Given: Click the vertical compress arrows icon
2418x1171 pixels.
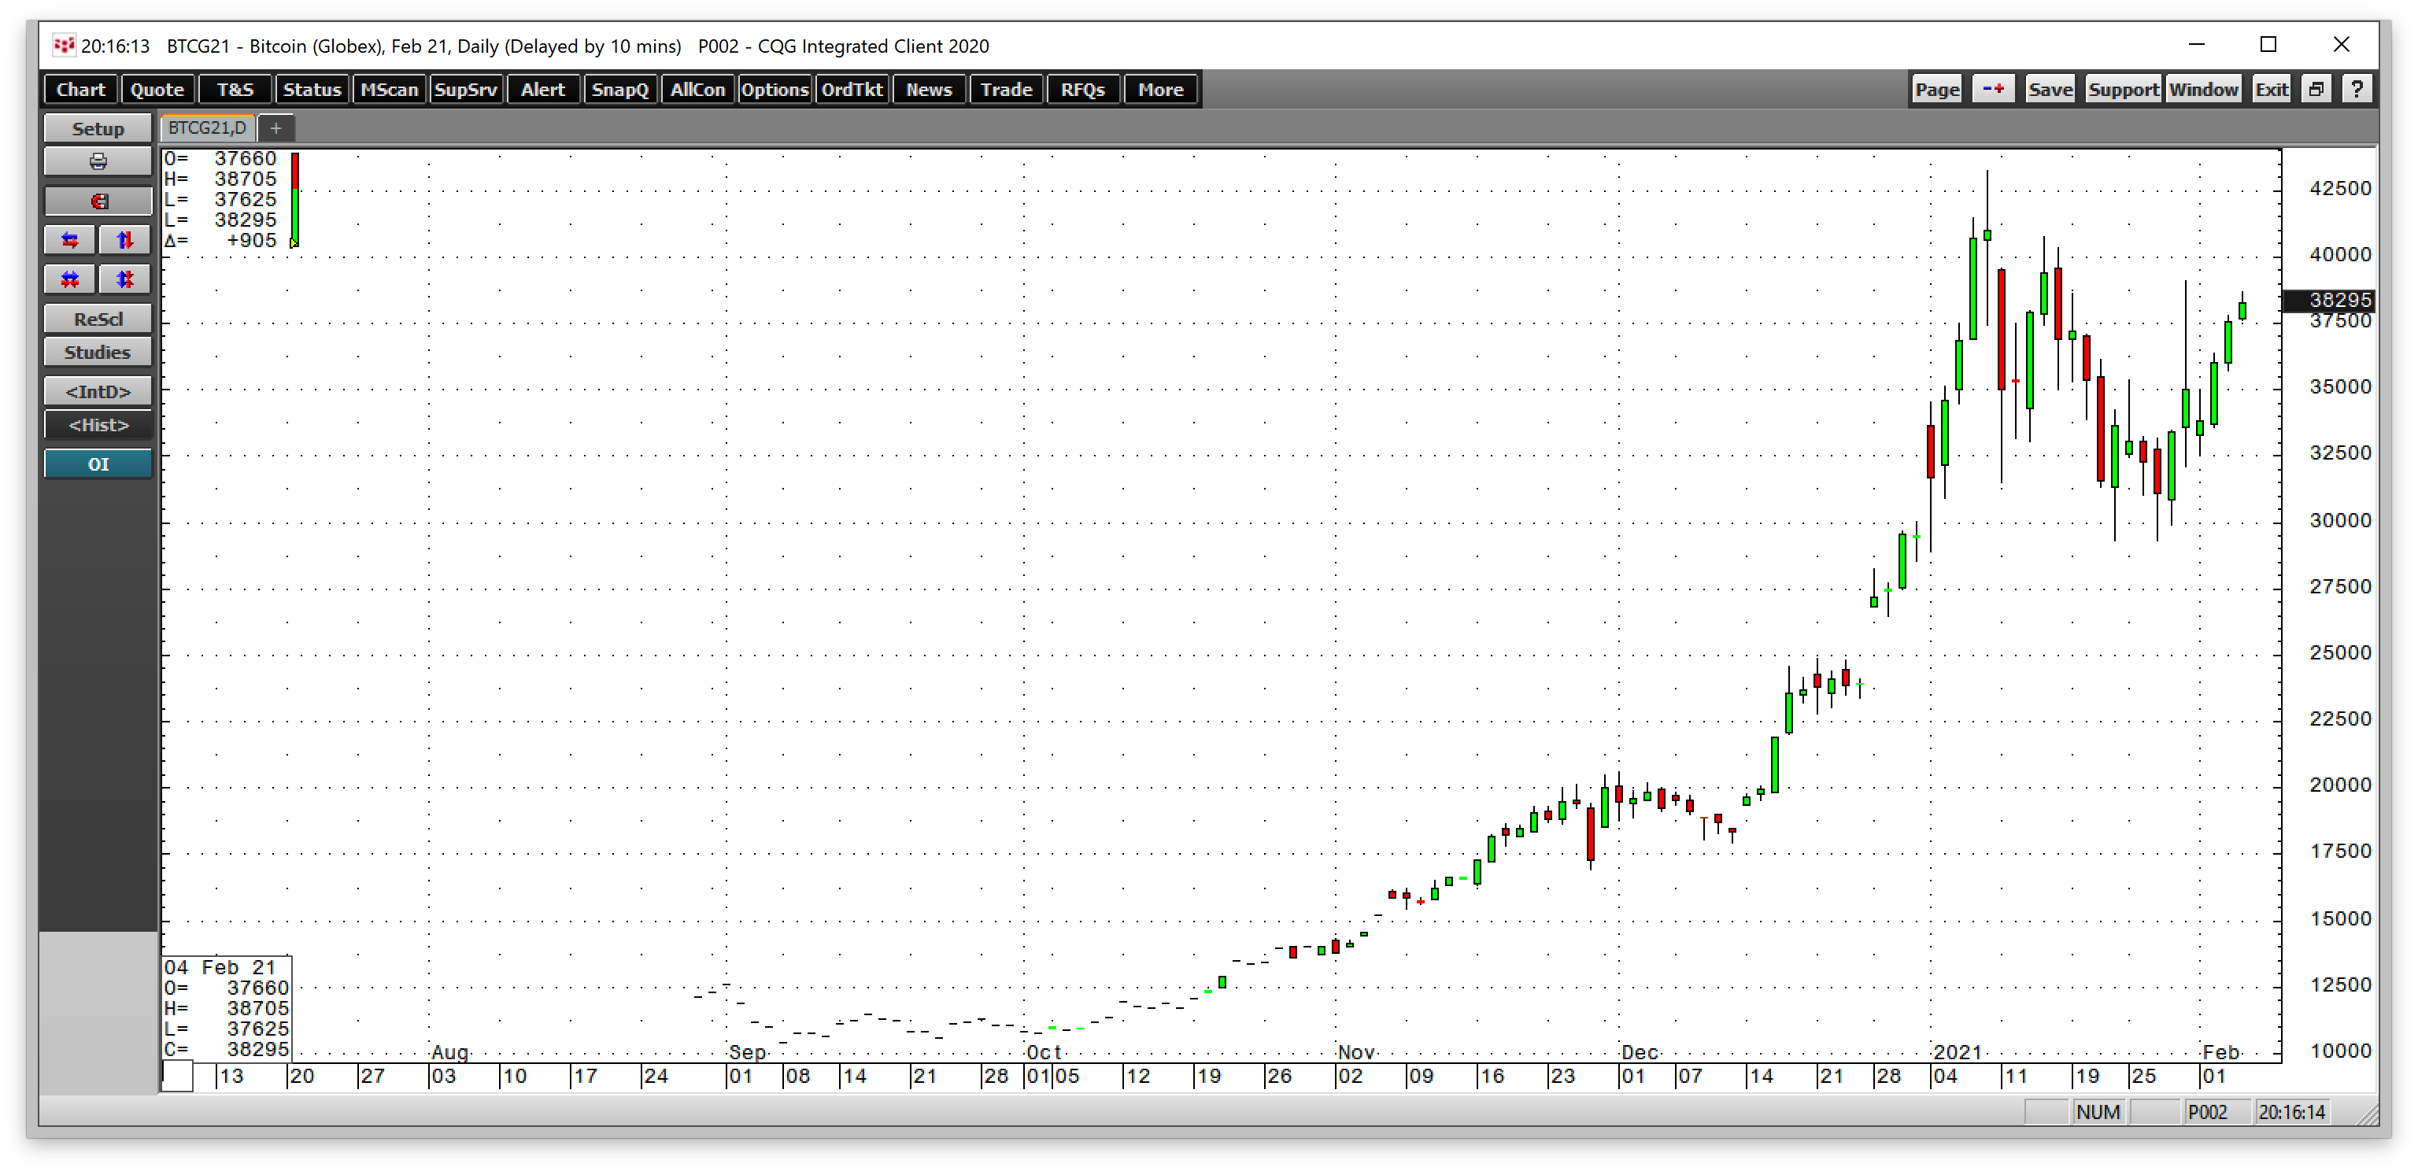Looking at the screenshot, I should click(125, 279).
